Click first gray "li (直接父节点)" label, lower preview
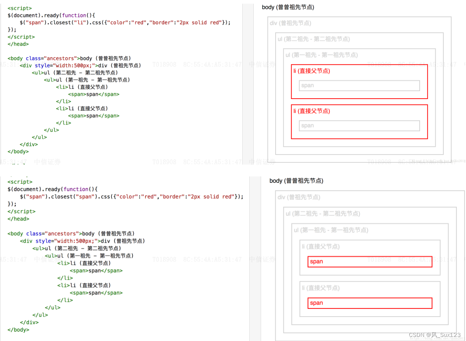 (x=320, y=246)
